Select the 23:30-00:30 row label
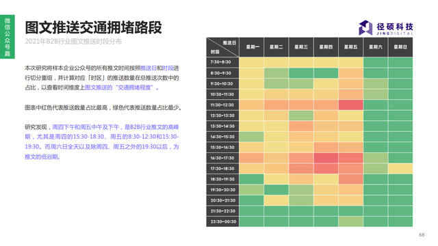 pyautogui.click(x=222, y=221)
